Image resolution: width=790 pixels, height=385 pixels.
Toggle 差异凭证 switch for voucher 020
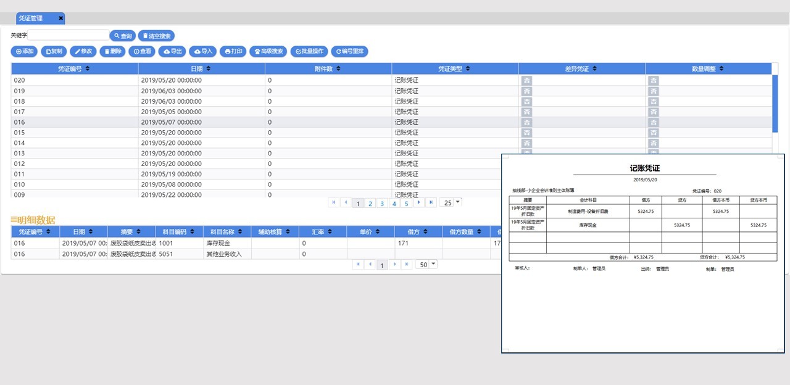(x=527, y=80)
